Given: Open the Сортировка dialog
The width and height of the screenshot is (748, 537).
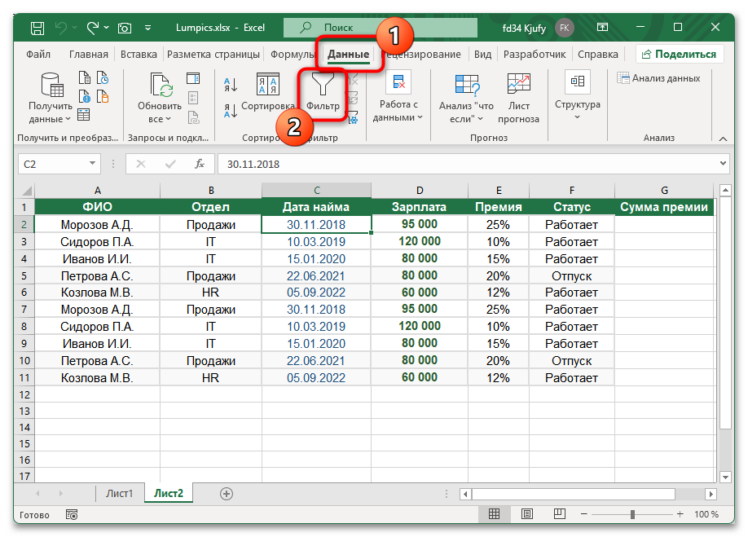Looking at the screenshot, I should (268, 93).
